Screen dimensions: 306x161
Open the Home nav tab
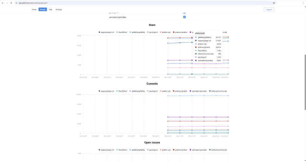pos(34,9)
